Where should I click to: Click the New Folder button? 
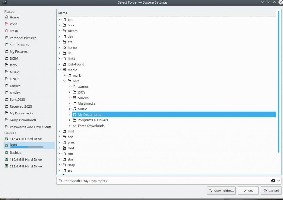[x=221, y=191]
